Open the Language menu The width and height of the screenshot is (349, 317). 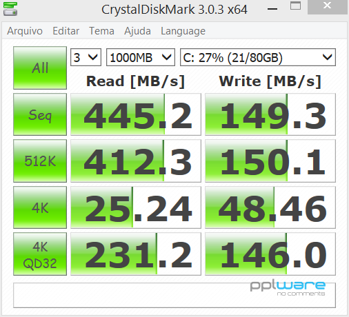(x=183, y=31)
